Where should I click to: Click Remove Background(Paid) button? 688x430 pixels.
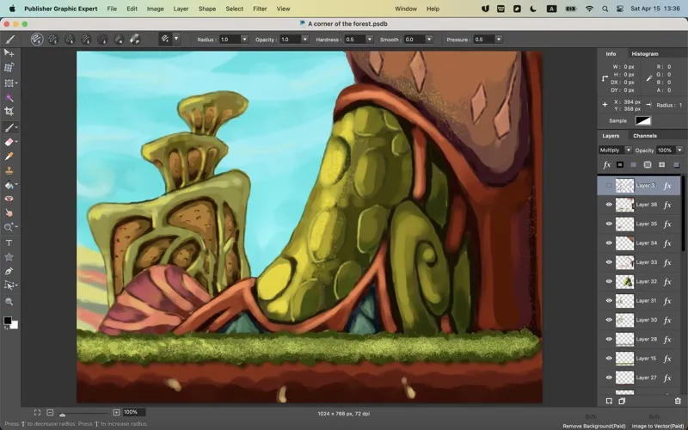[594, 426]
